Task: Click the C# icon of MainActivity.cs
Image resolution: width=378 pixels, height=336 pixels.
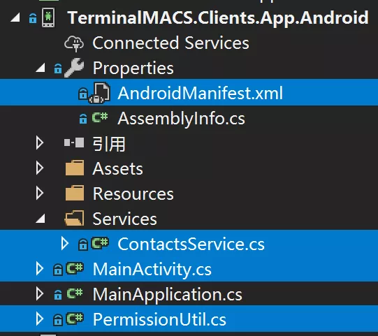Action: pyautogui.click(x=75, y=268)
